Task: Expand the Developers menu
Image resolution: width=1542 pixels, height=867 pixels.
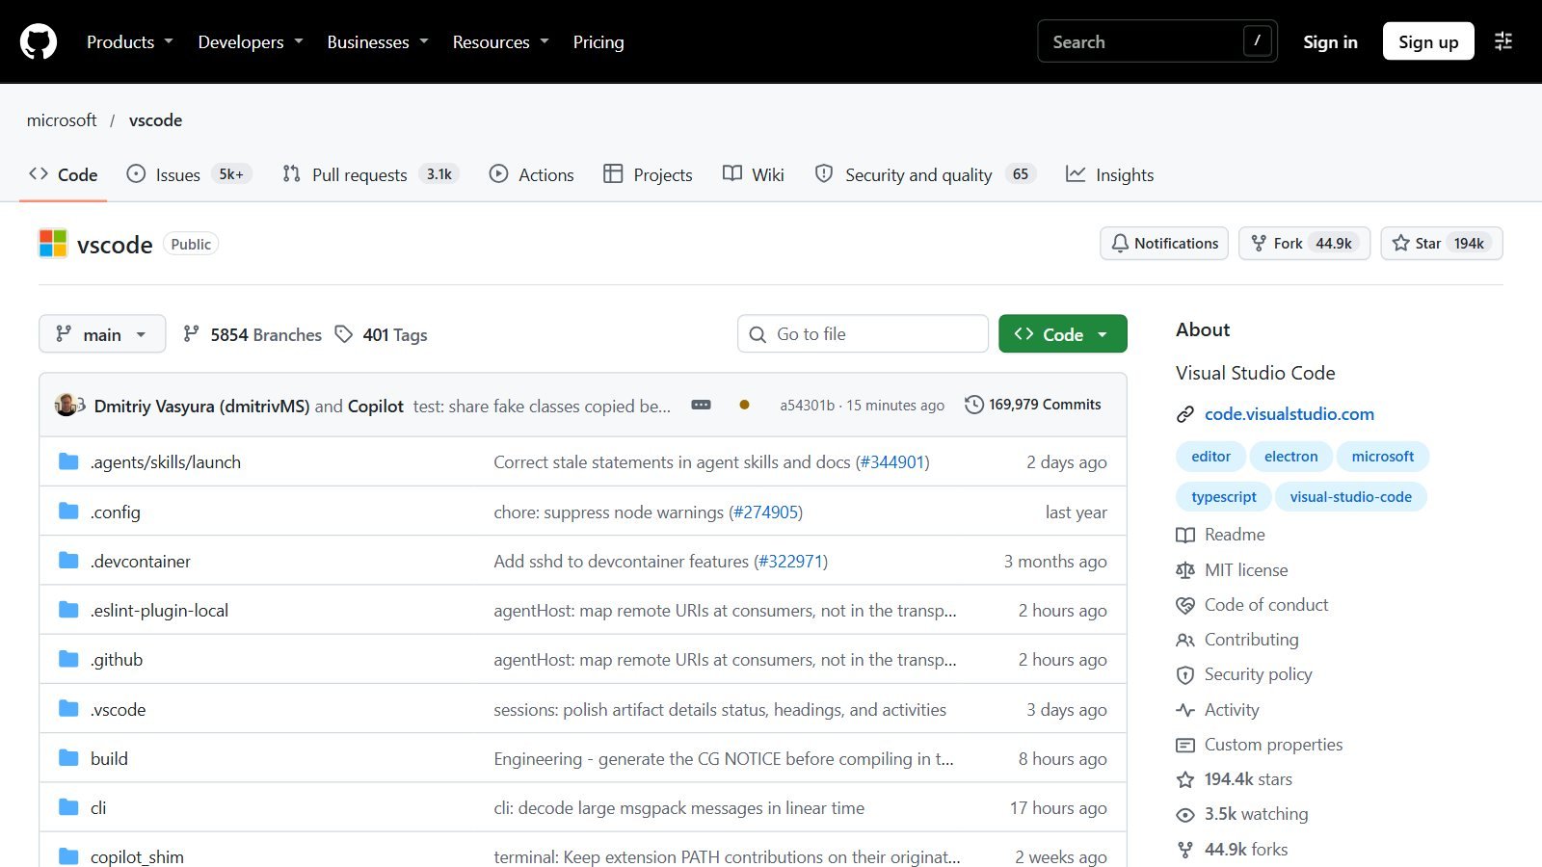Action: point(251,41)
